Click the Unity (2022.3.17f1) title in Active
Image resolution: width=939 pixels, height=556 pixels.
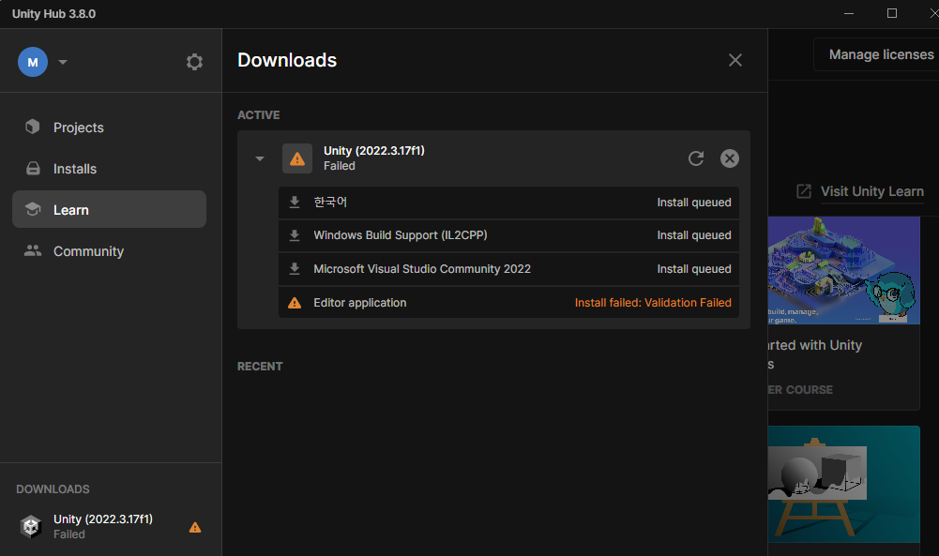(x=374, y=151)
